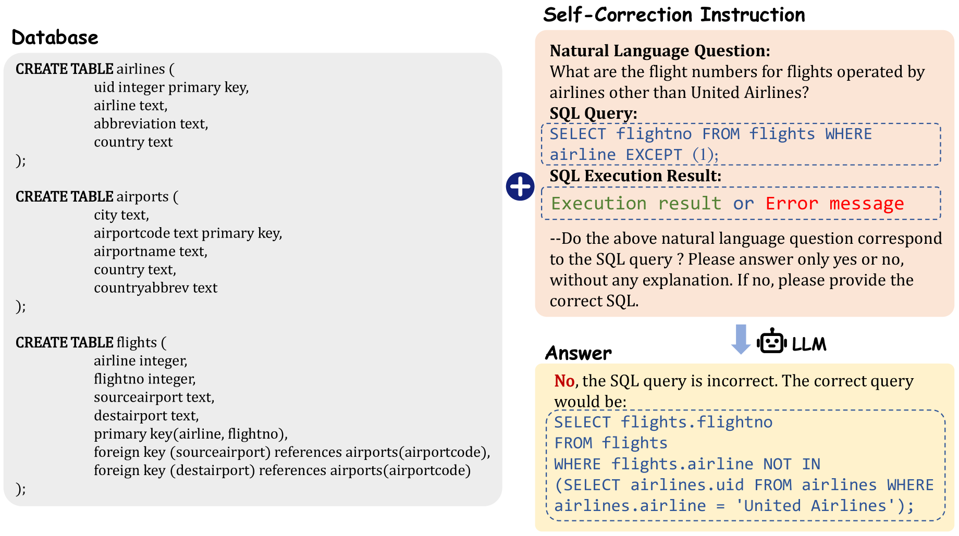959x536 pixels.
Task: Click the SELECT flightno query box
Action: click(x=740, y=144)
